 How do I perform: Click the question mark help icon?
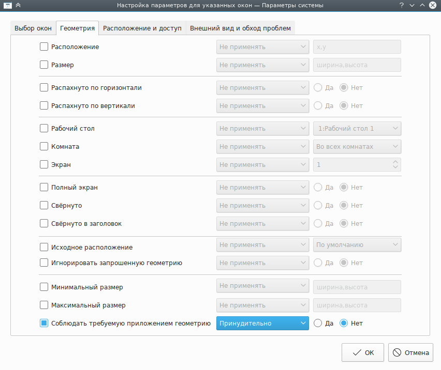pos(402,5)
